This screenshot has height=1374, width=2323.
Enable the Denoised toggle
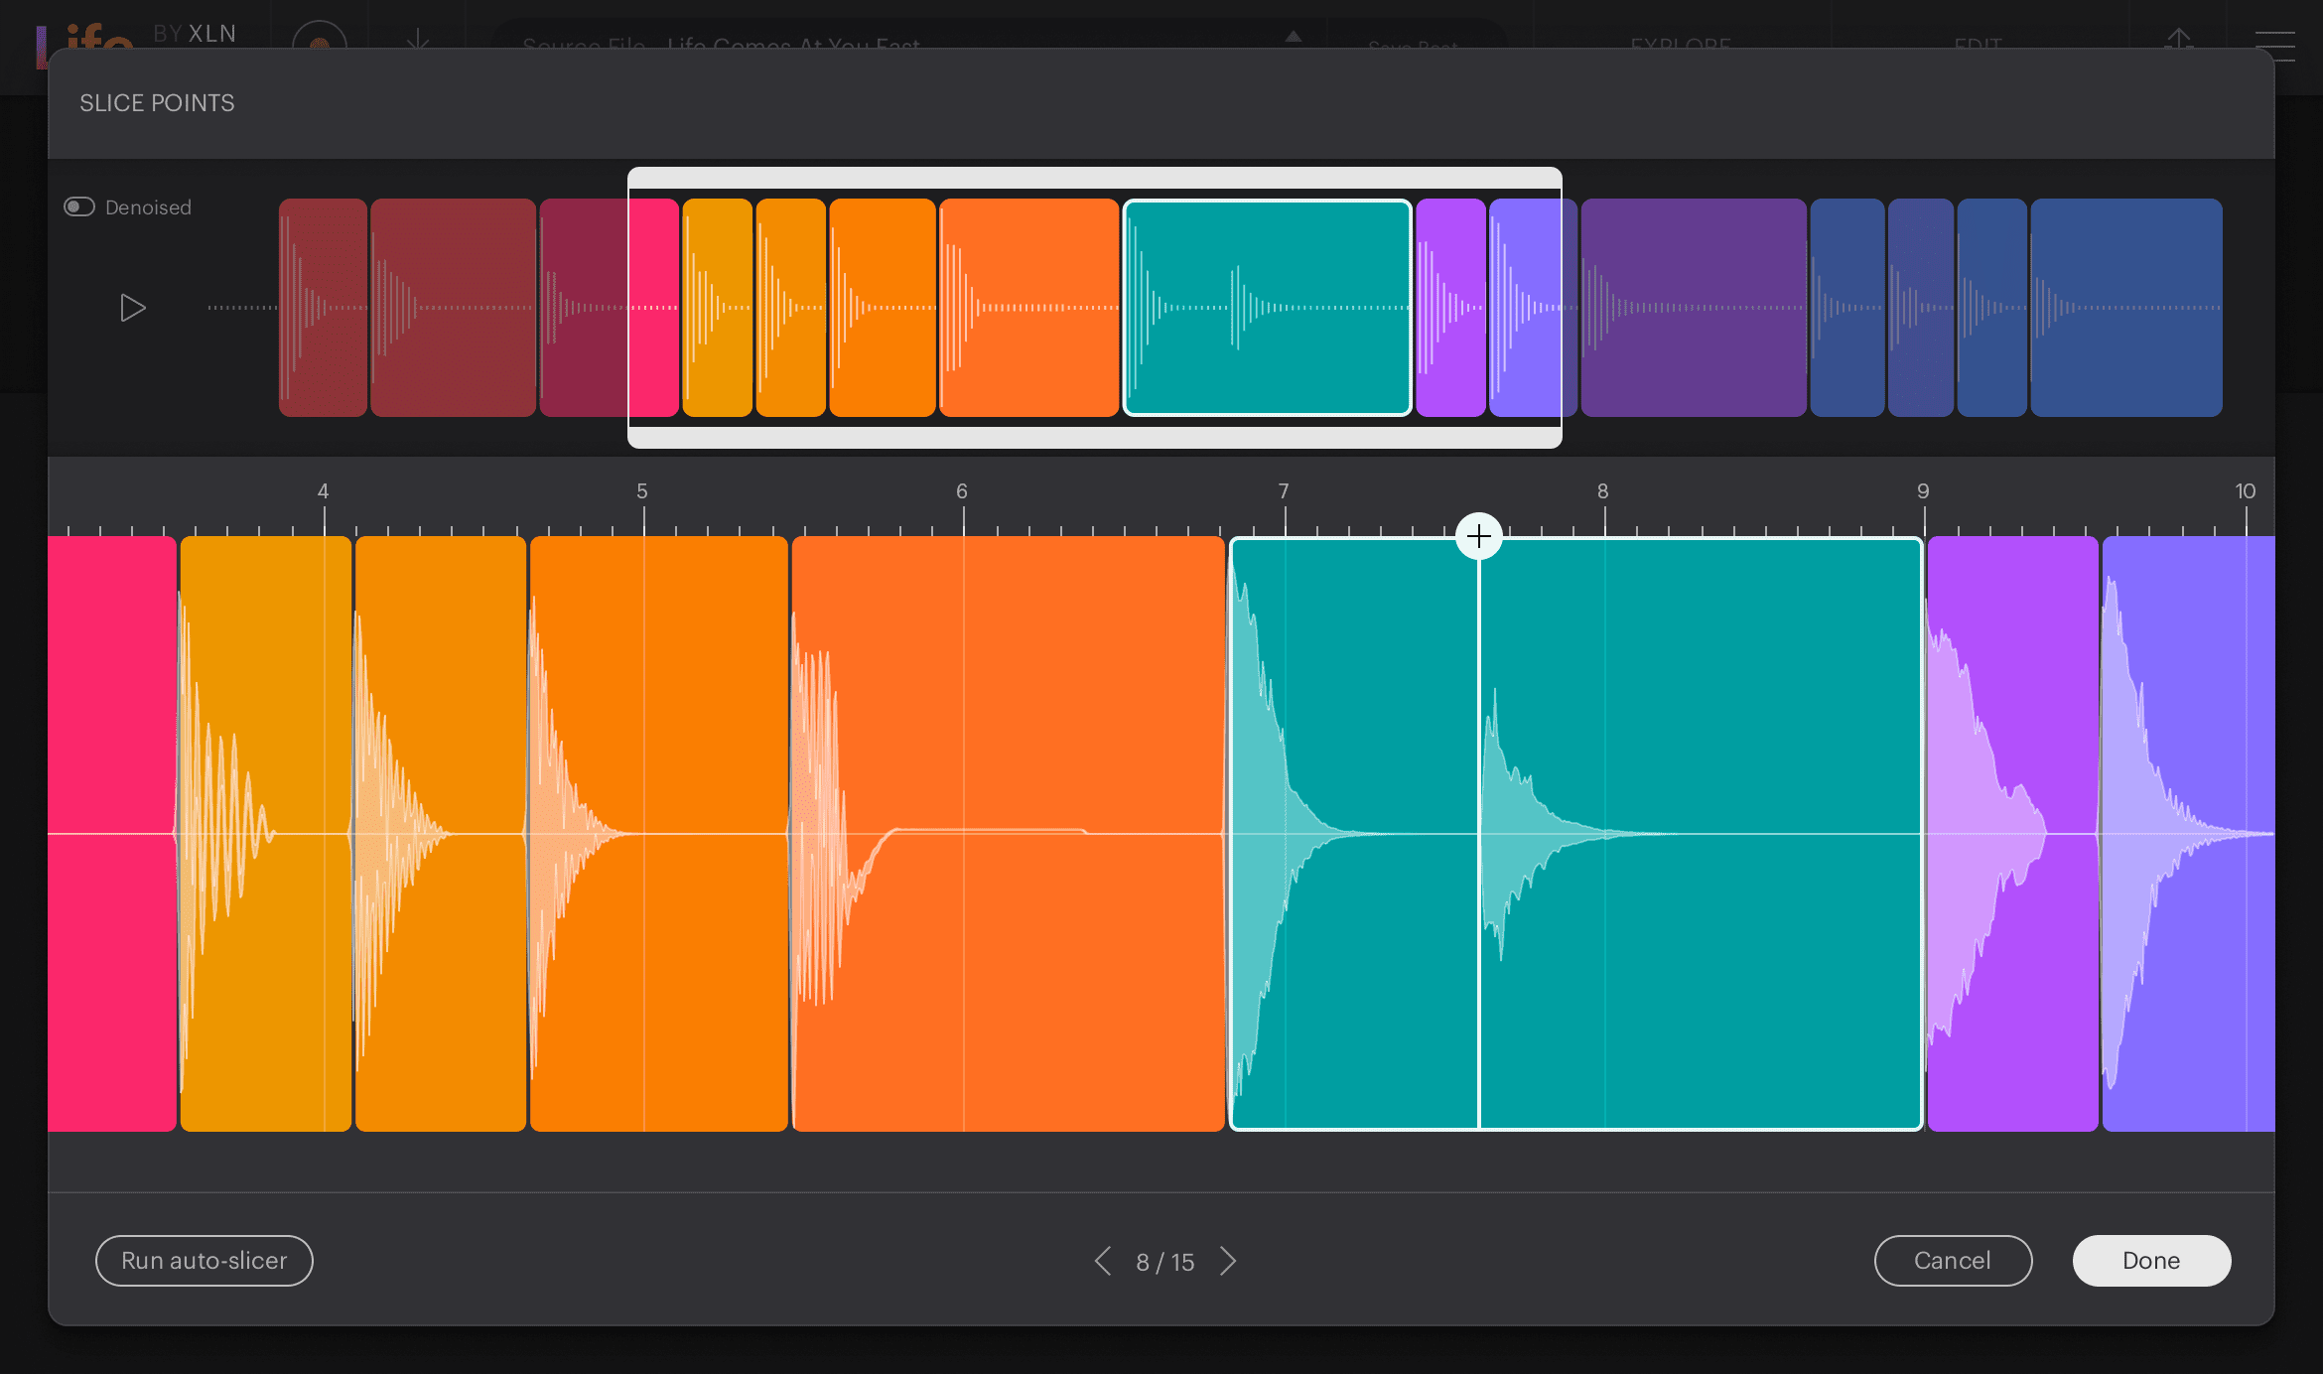pyautogui.click(x=78, y=206)
